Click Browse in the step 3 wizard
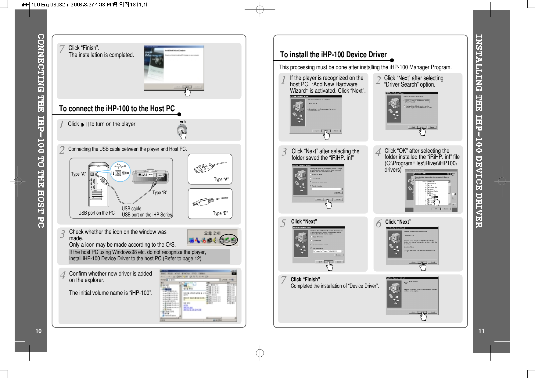This screenshot has height=378, width=535. [338, 193]
